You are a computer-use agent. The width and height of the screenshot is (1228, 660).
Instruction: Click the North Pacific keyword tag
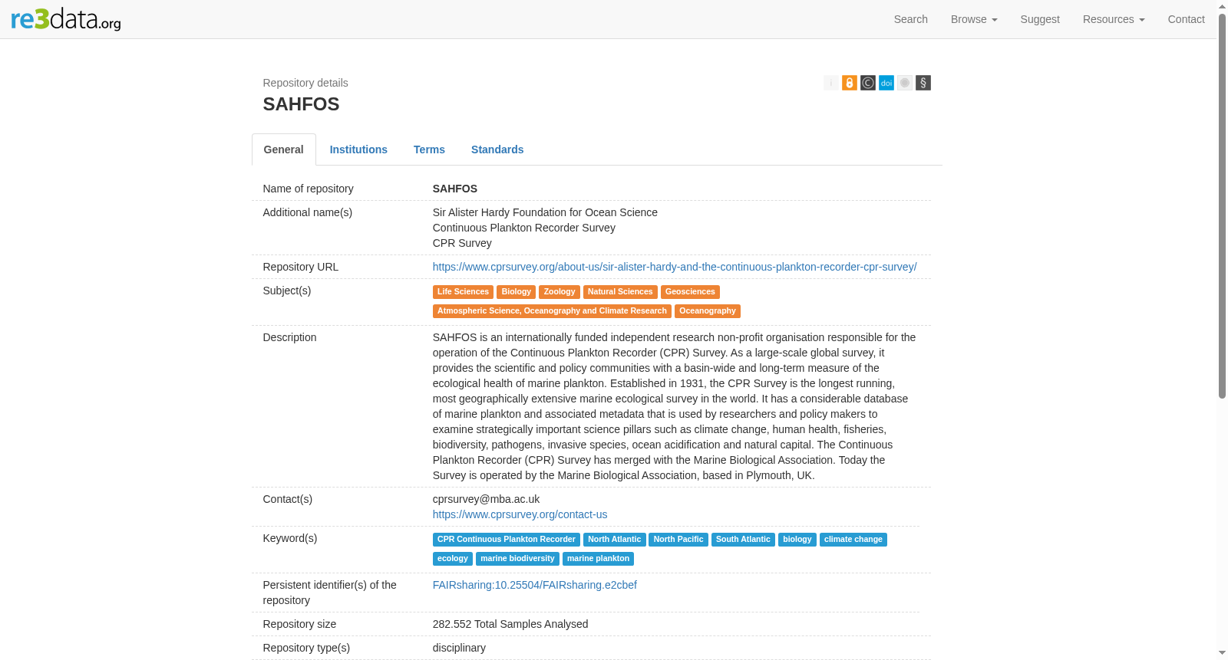coord(678,540)
